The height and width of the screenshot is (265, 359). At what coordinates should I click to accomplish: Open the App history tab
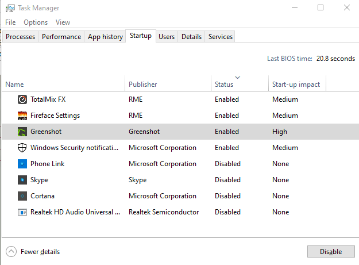tap(105, 37)
